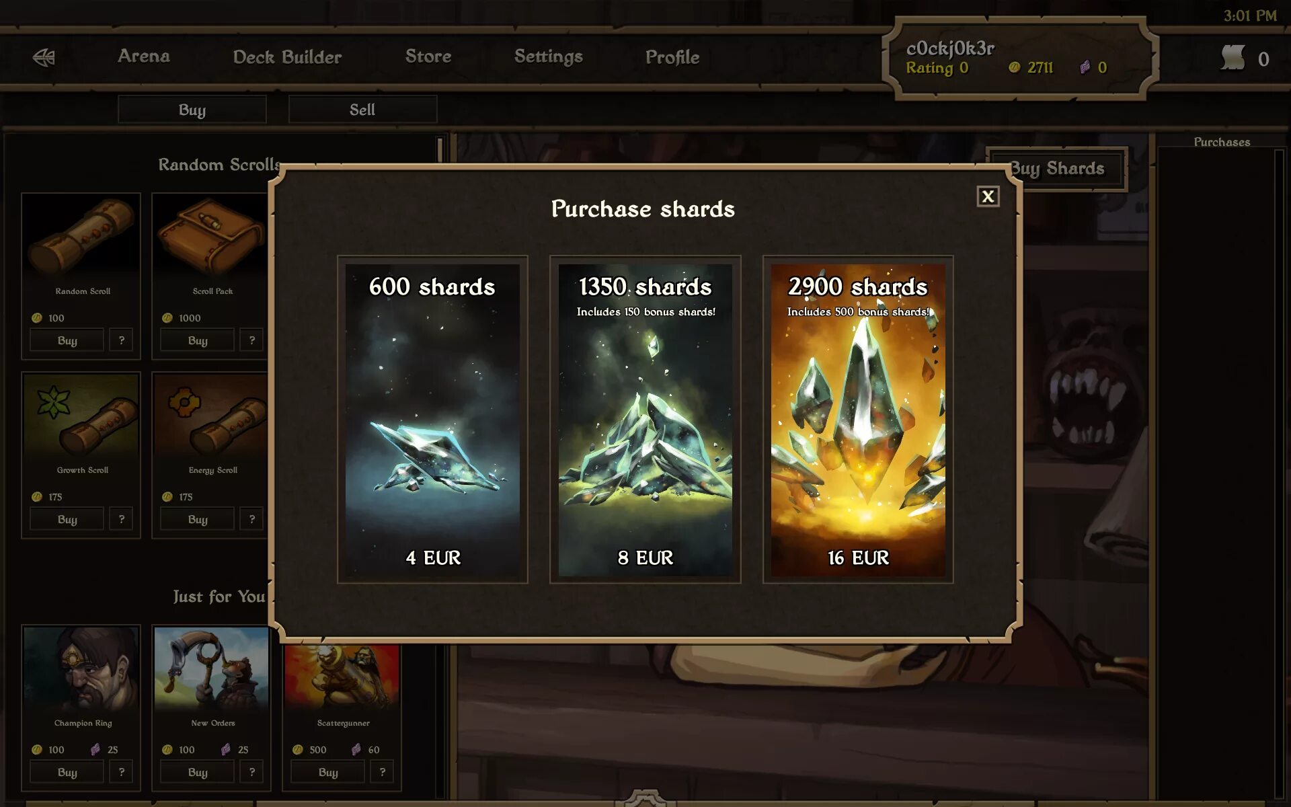Click the gold coin balance icon
The height and width of the screenshot is (807, 1291).
pos(1015,67)
